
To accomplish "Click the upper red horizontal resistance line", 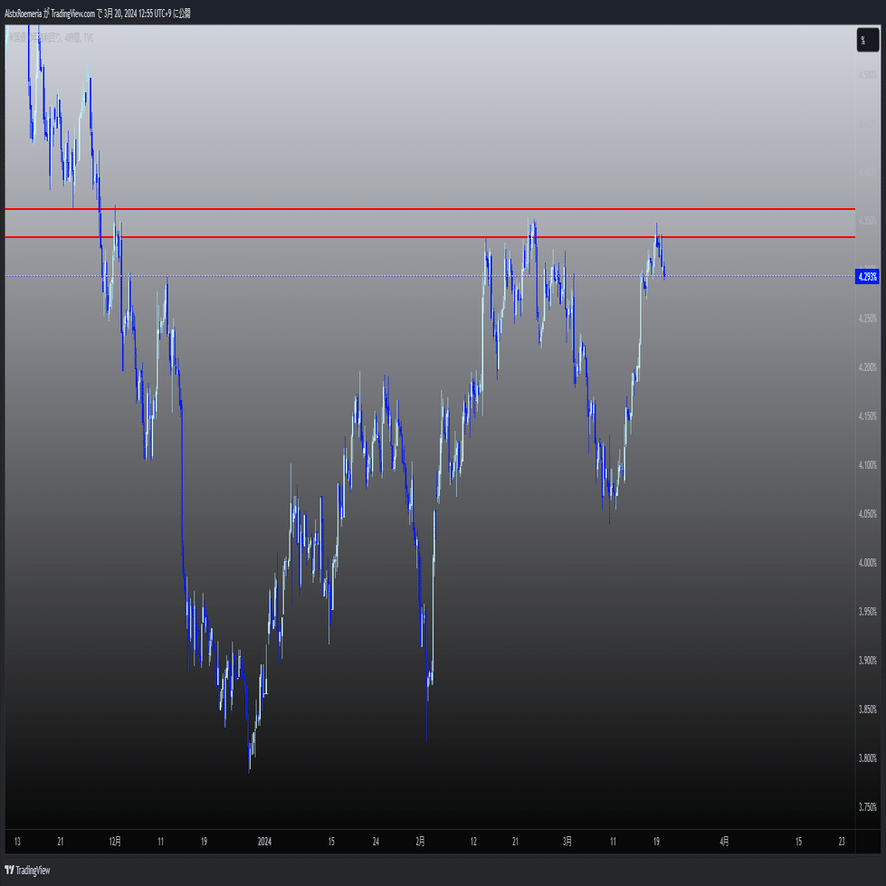I will [430, 209].
